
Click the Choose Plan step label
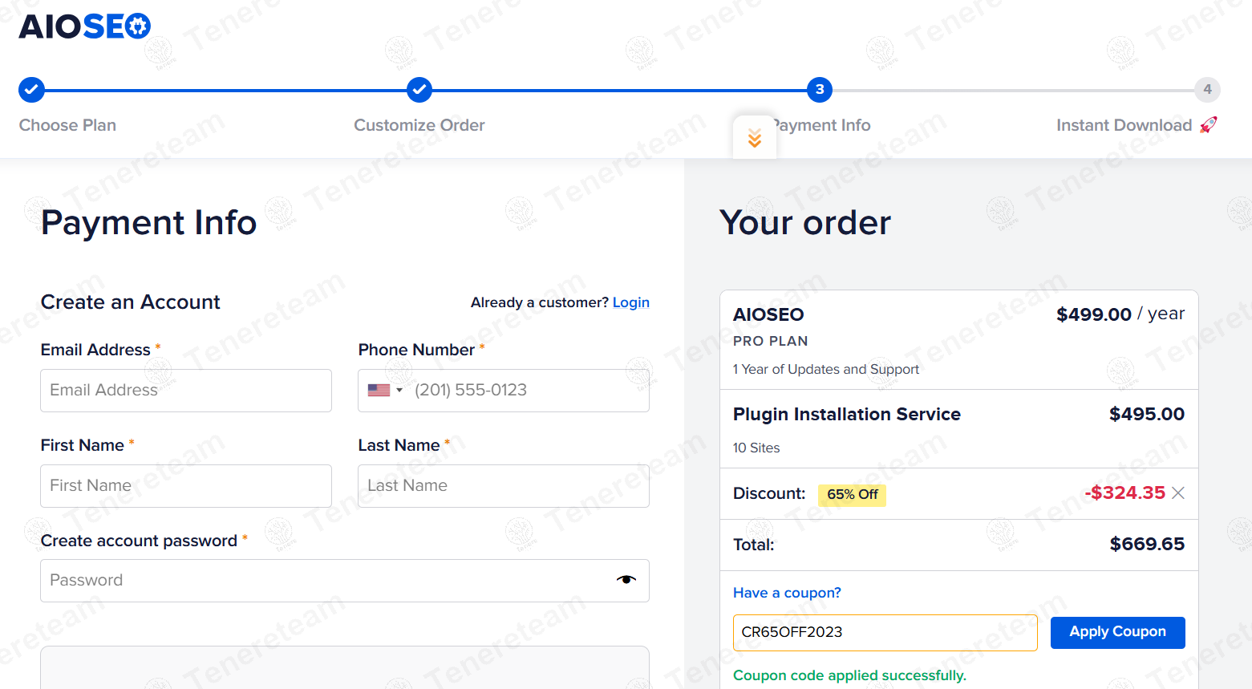67,125
